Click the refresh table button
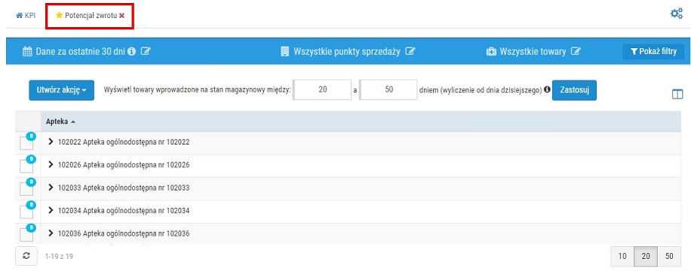 [26, 256]
